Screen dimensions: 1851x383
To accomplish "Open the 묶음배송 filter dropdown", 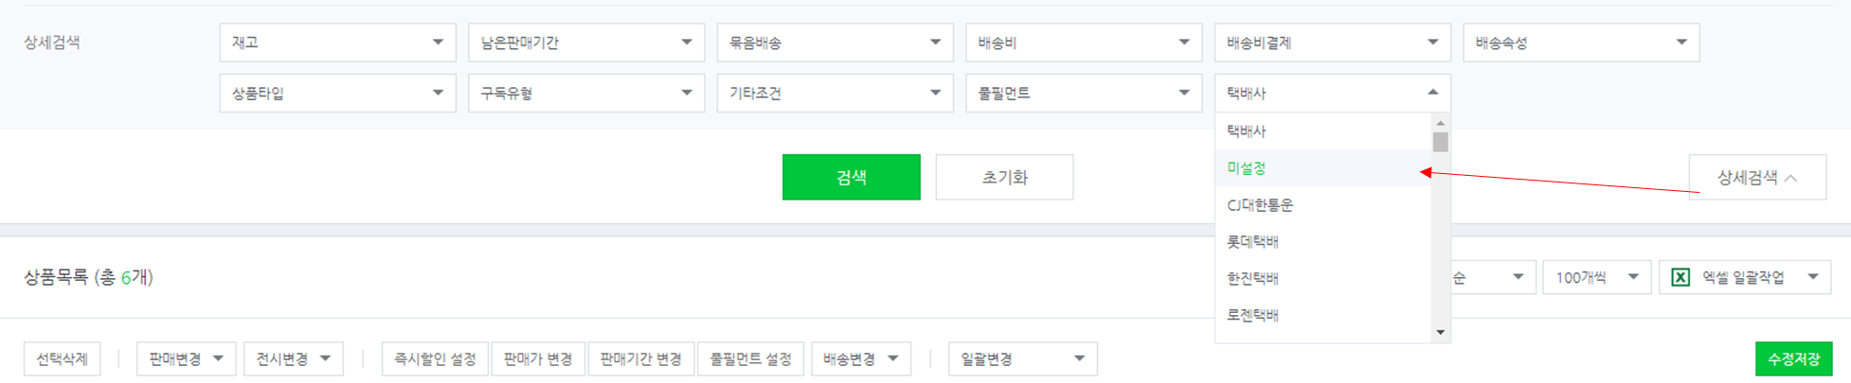I will point(835,43).
